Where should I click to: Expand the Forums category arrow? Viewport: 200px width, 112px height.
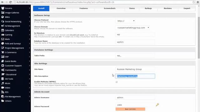click(29, 8)
